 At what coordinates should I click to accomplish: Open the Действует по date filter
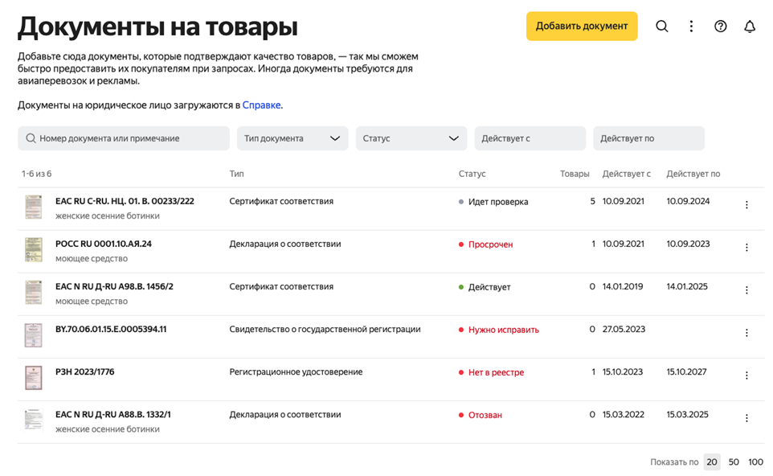[x=648, y=138]
